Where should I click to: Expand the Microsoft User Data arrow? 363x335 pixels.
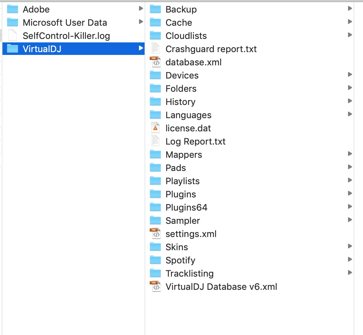click(x=141, y=22)
